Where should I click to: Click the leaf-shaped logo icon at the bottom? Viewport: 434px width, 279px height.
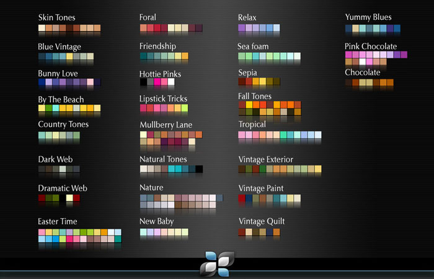coord(217,263)
